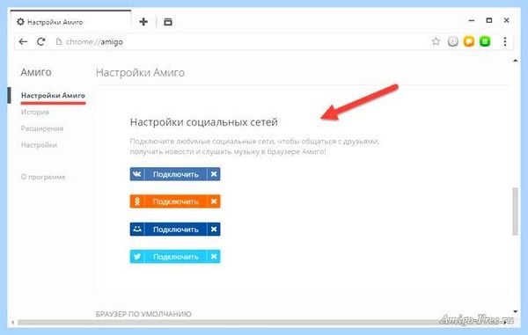The width and height of the screenshot is (528, 335).
Task: Connect Twitter with light blue Подключить
Action: click(x=176, y=257)
